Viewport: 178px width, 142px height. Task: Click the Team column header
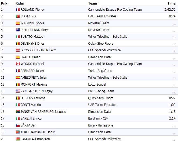pyautogui.click(x=92, y=3)
